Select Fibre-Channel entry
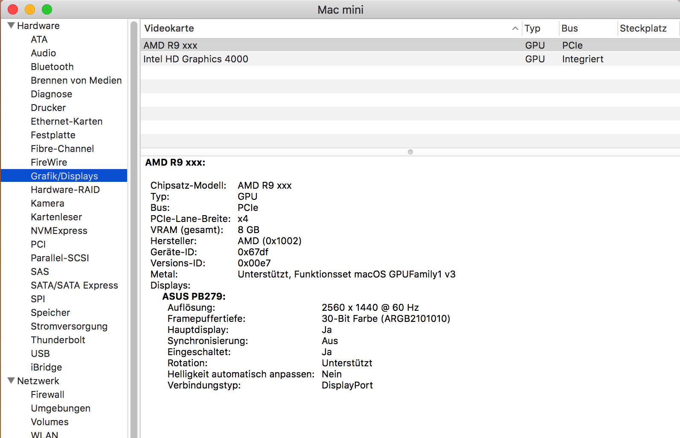 pos(62,149)
